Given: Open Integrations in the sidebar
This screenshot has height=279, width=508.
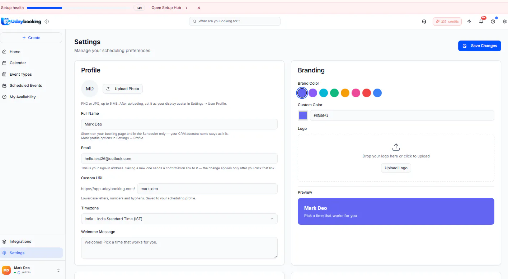Looking at the screenshot, I should [32, 241].
